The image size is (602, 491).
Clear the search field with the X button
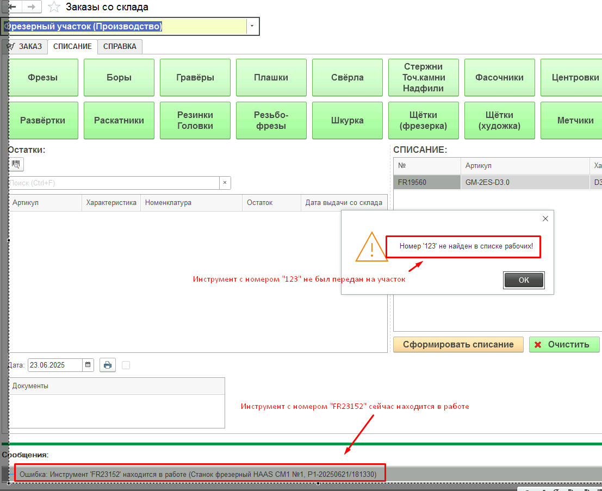(x=225, y=183)
